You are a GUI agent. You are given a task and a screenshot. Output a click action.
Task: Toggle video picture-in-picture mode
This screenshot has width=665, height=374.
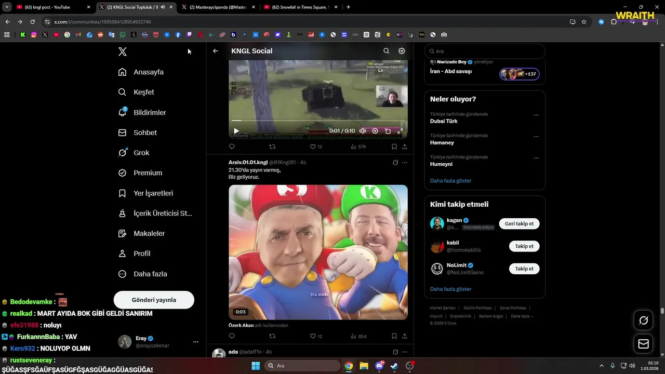388,131
